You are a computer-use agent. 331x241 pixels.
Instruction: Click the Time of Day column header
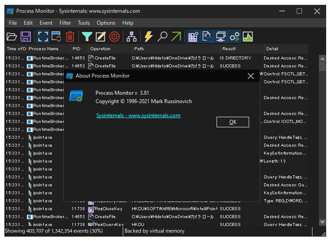point(15,49)
